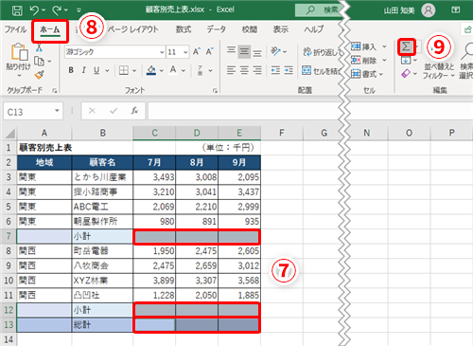
Task: Click the increase indent icon
Action: click(x=289, y=70)
